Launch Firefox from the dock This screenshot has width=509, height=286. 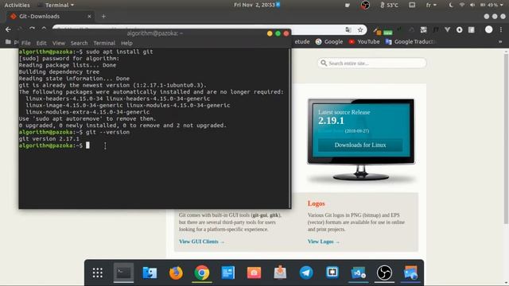coord(176,272)
